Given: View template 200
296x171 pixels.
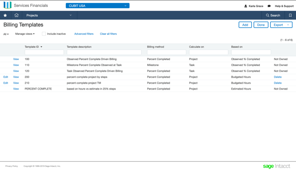Looking at the screenshot, I should pyautogui.click(x=16, y=77).
